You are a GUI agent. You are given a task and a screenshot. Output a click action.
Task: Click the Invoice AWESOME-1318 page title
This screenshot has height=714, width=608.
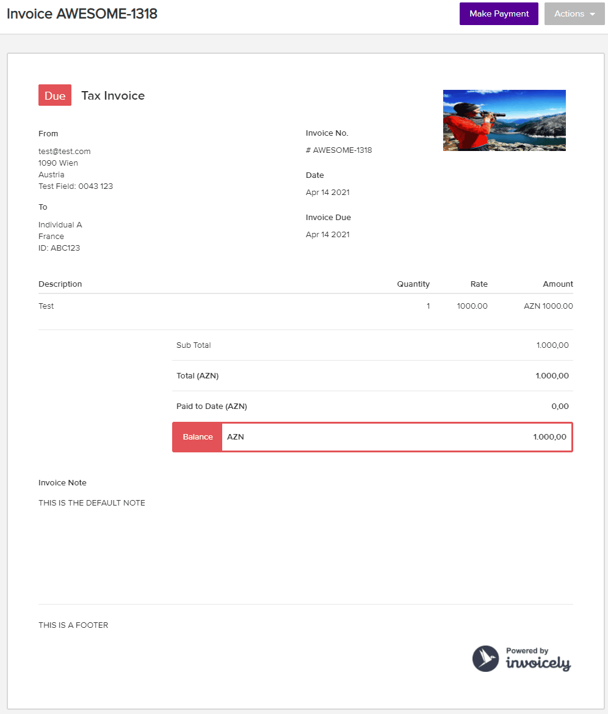pyautogui.click(x=82, y=13)
